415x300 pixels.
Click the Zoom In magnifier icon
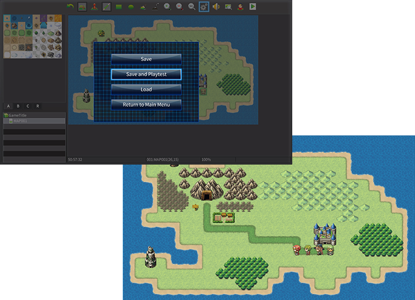point(167,6)
